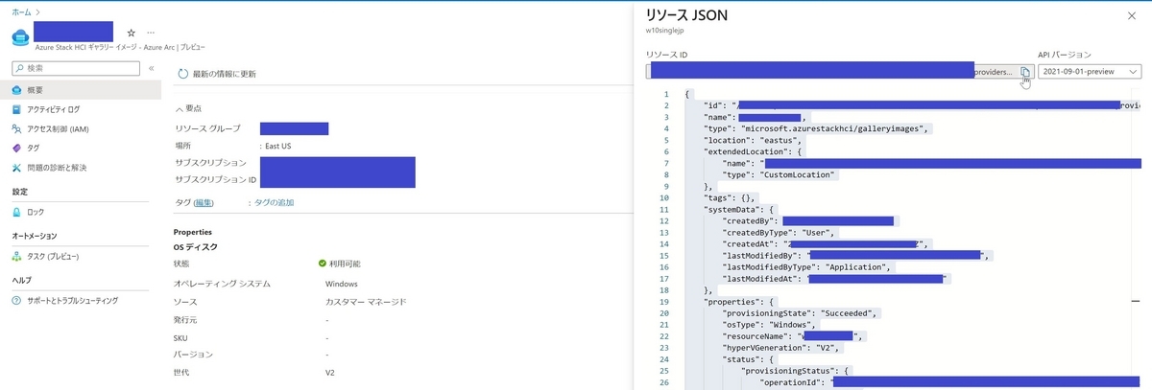Screen dimensions: 1152x390
Task: Collapse the 要点 essentials section
Action: tap(189, 108)
